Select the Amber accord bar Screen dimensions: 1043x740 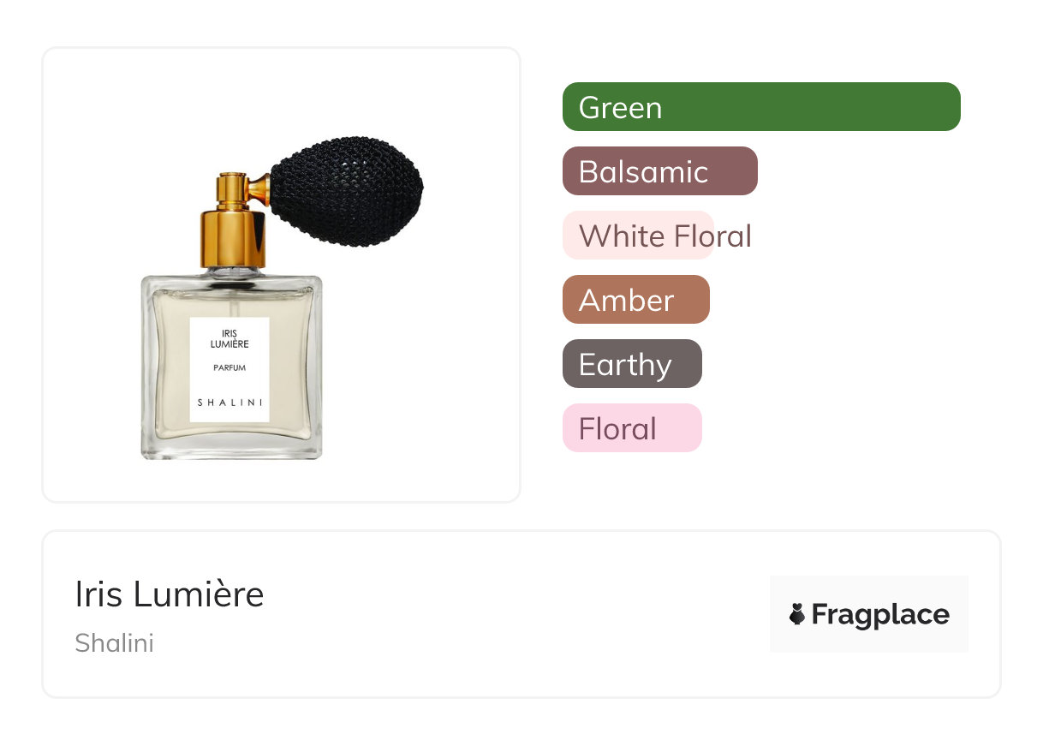click(636, 300)
